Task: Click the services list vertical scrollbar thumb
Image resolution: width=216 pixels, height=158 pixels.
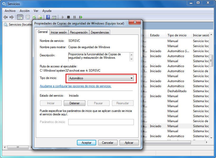Action: [211, 61]
